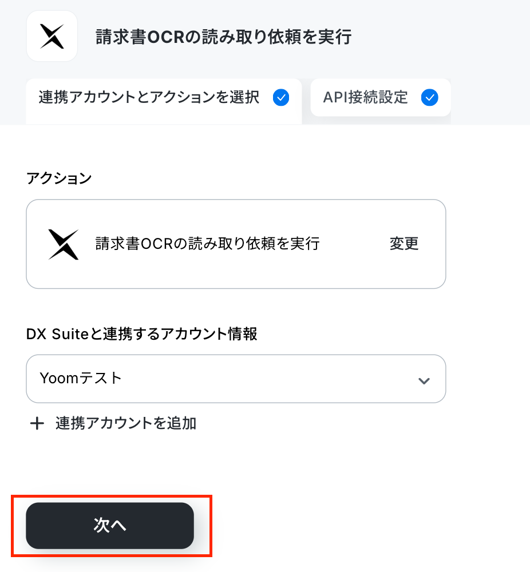Click the 次へ button
This screenshot has height=572, width=530.
pyautogui.click(x=110, y=525)
